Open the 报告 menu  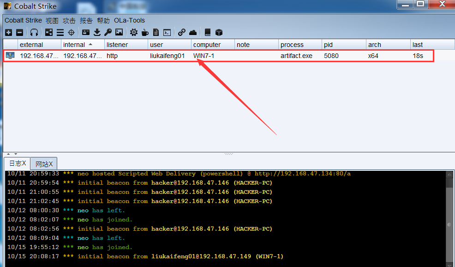tap(86, 21)
